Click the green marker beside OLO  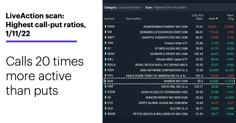tap(105, 108)
